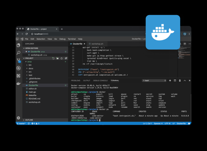The height and width of the screenshot is (151, 207).
Task: Switch to the workshop.sh editor tab
Action: pyautogui.click(x=98, y=43)
